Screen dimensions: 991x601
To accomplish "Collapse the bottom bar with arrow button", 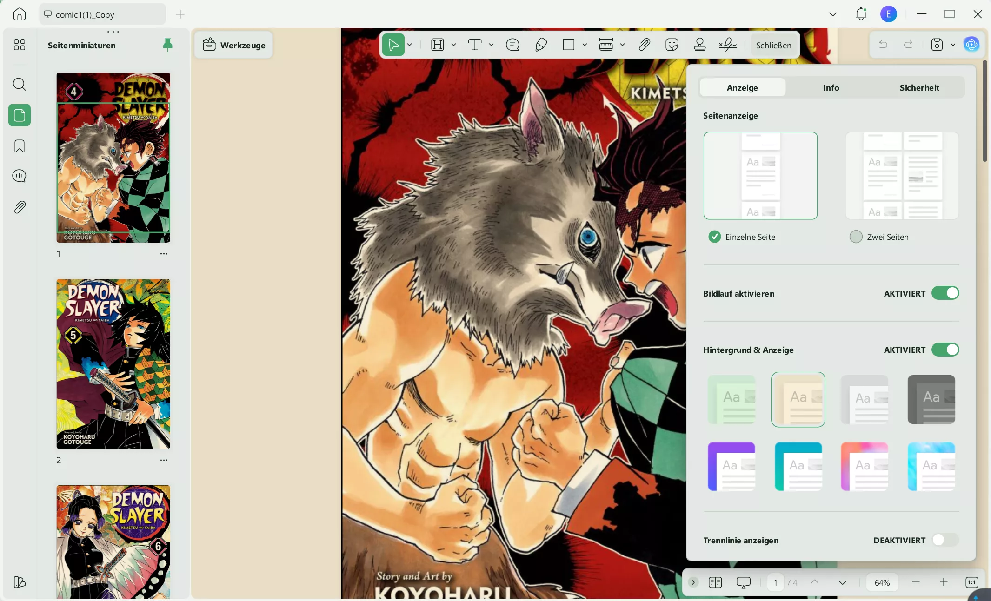I will pos(693,582).
